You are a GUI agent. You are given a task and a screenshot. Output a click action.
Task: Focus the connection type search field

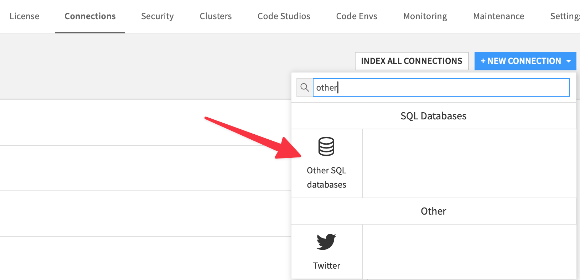click(441, 87)
